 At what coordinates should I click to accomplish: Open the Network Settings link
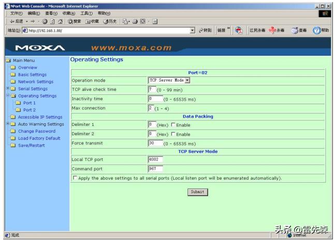(x=35, y=82)
